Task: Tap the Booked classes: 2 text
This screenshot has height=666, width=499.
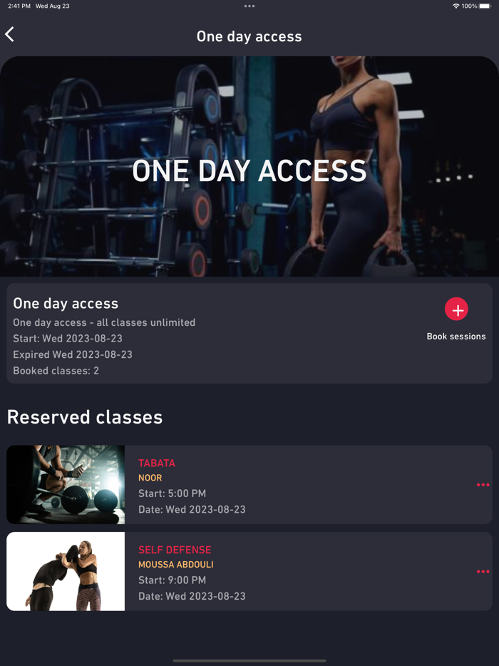Action: click(x=56, y=370)
